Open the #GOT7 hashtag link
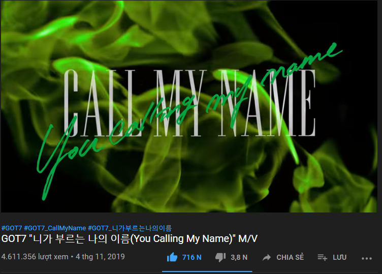This screenshot has width=382, height=274. click(12, 228)
